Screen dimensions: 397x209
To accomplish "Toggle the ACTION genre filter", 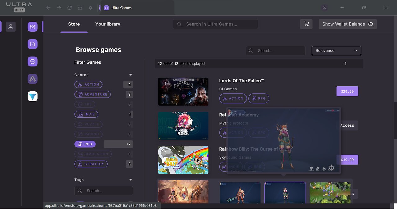I will tap(88, 84).
